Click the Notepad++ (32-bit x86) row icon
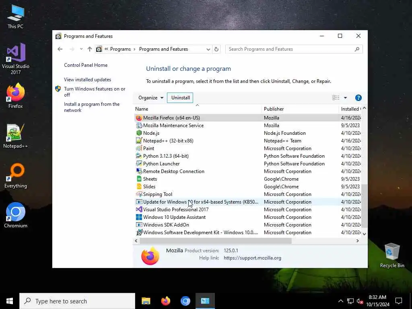 coord(139,140)
